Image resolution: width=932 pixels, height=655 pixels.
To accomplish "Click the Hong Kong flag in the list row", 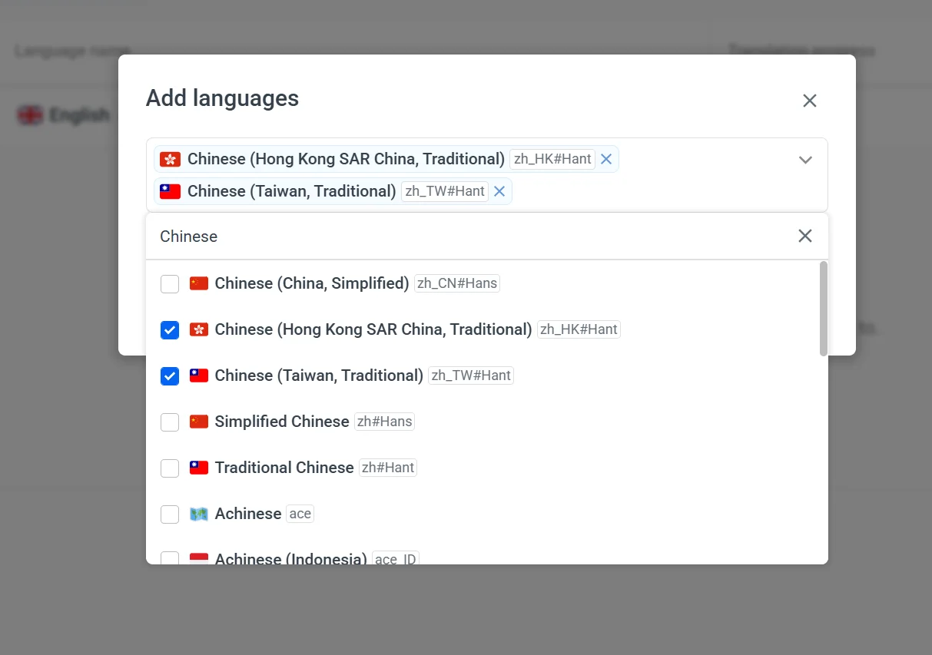I will click(x=199, y=329).
